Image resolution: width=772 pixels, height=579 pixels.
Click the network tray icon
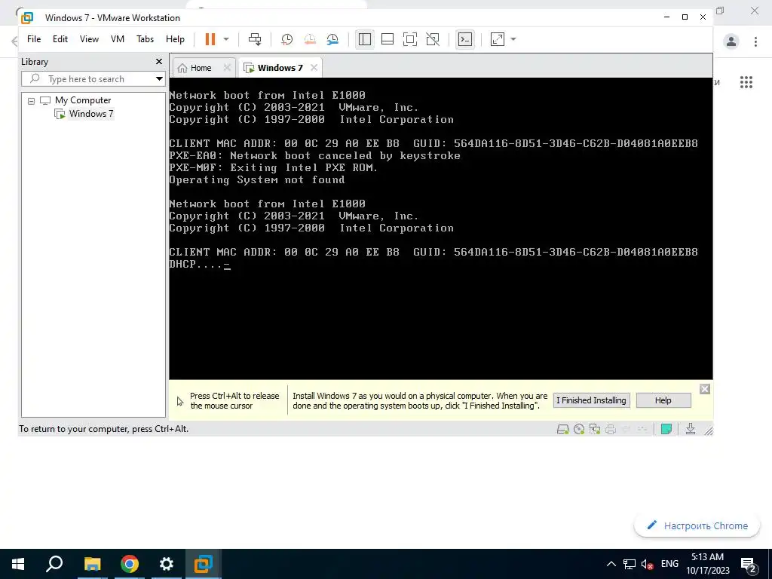pyautogui.click(x=630, y=564)
